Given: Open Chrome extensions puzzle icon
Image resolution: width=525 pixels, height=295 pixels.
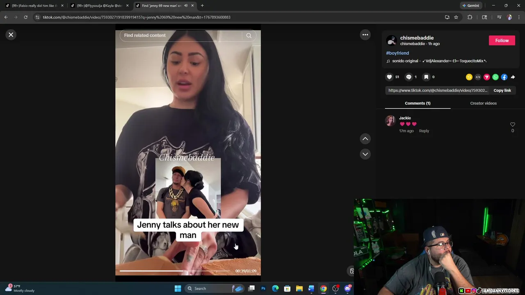Looking at the screenshot, I should (x=470, y=17).
